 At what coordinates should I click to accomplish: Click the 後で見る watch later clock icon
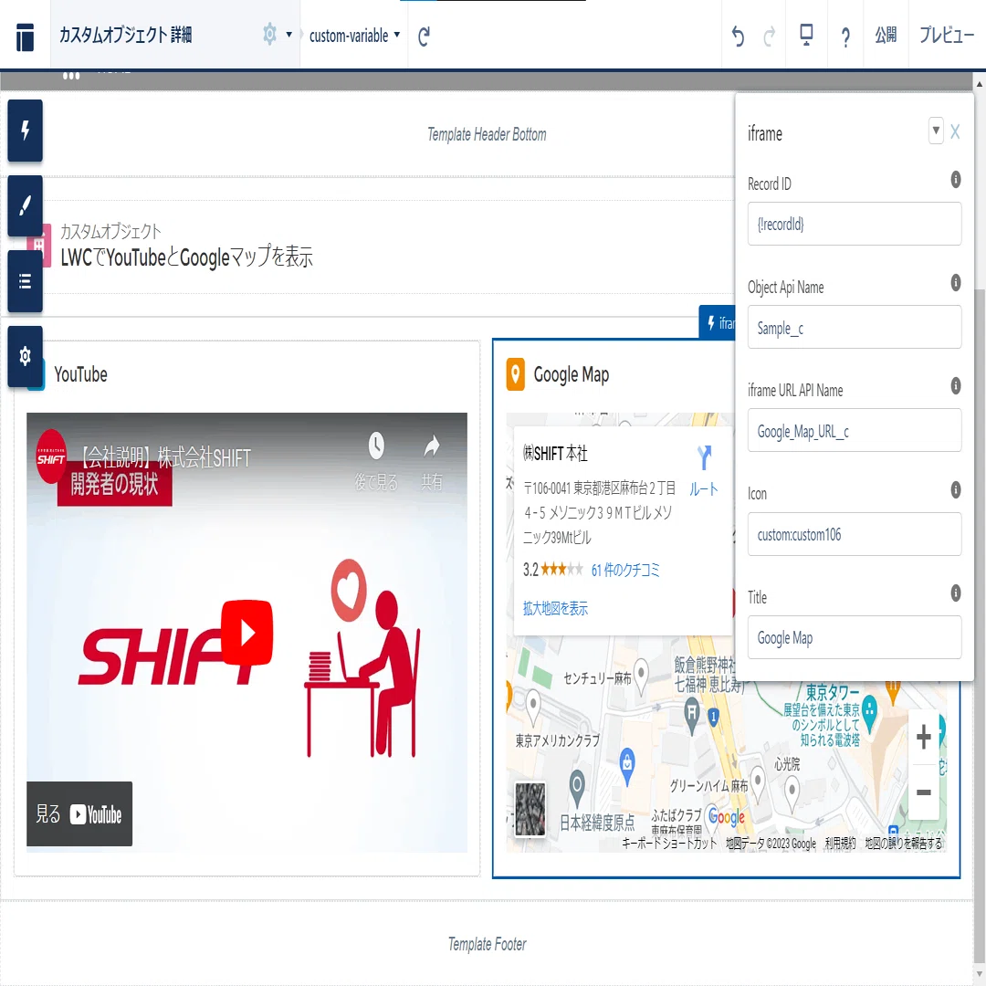376,446
